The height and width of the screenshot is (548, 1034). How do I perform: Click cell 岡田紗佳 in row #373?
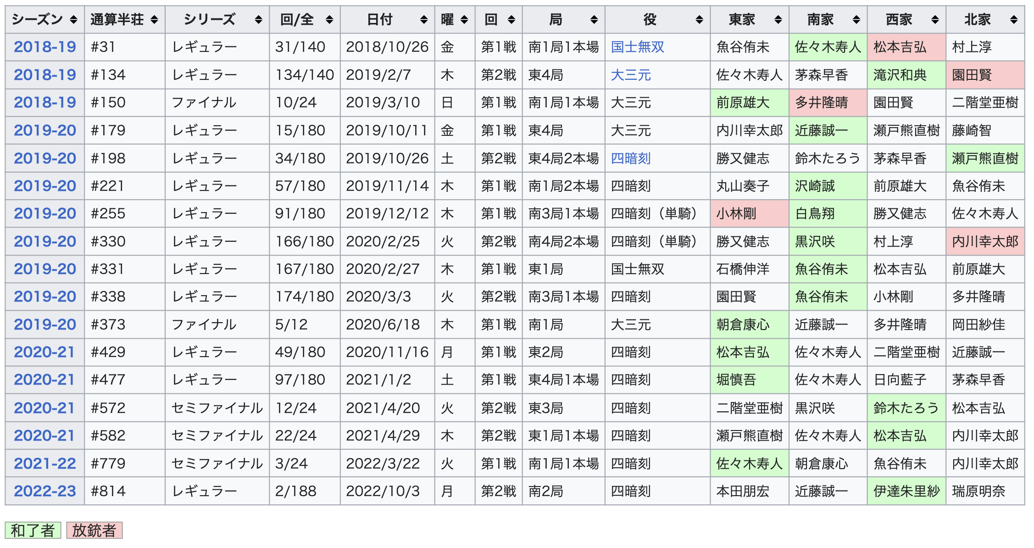pyautogui.click(x=985, y=324)
